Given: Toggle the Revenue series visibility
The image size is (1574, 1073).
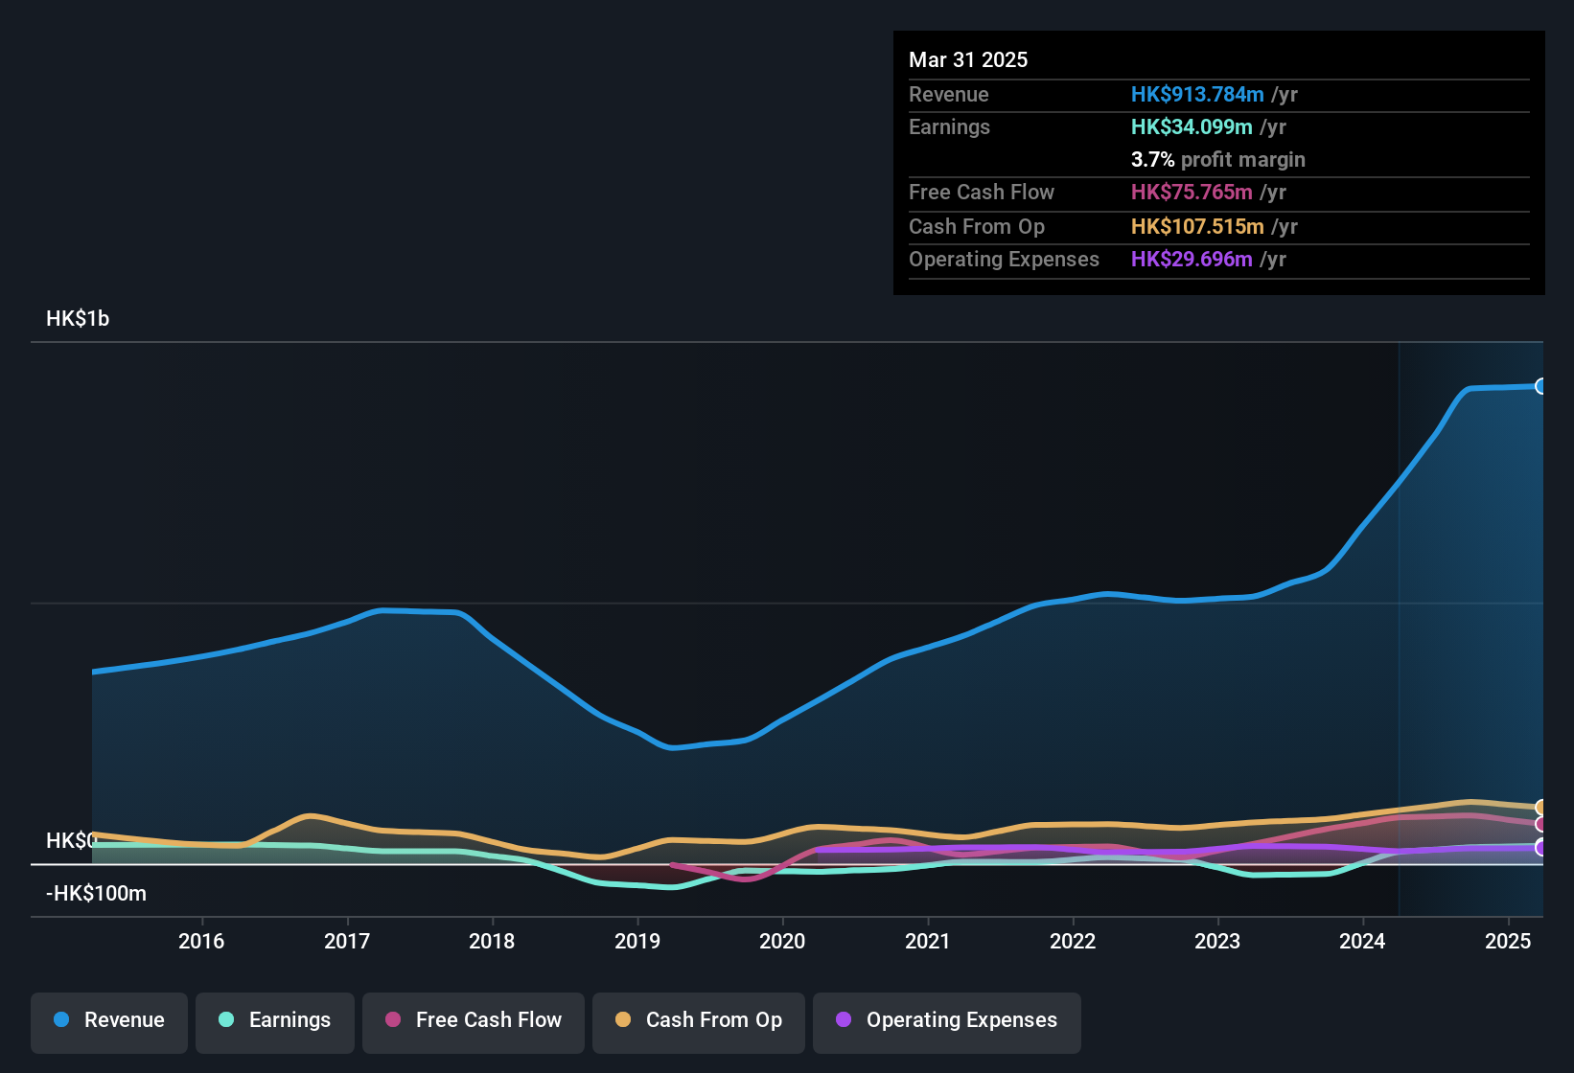Looking at the screenshot, I should (108, 1020).
